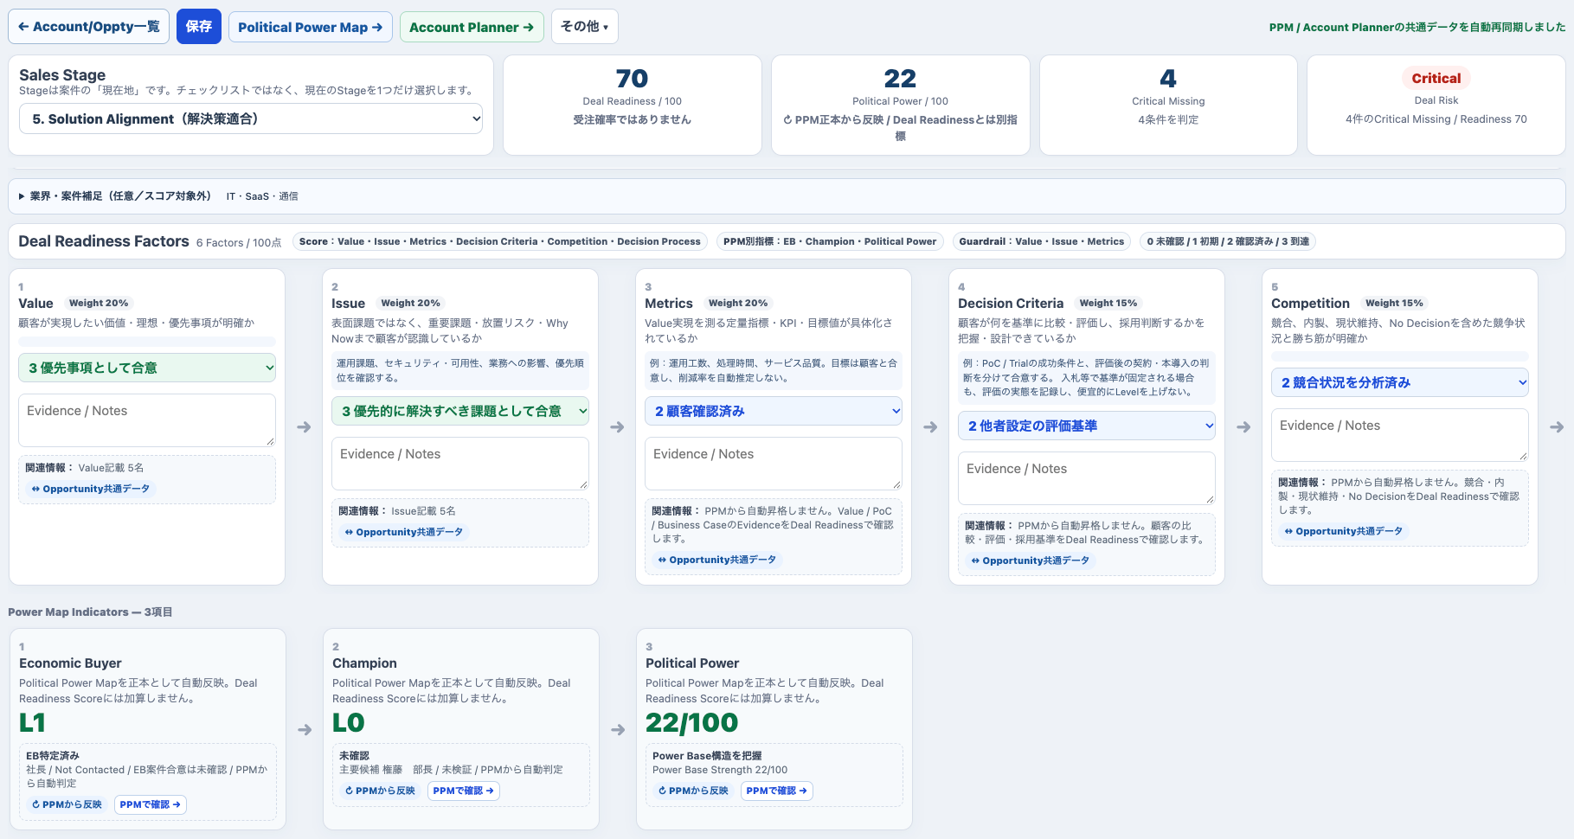The height and width of the screenshot is (839, 1574).
Task: Open the Competition level dropdown
Action: (x=1400, y=382)
